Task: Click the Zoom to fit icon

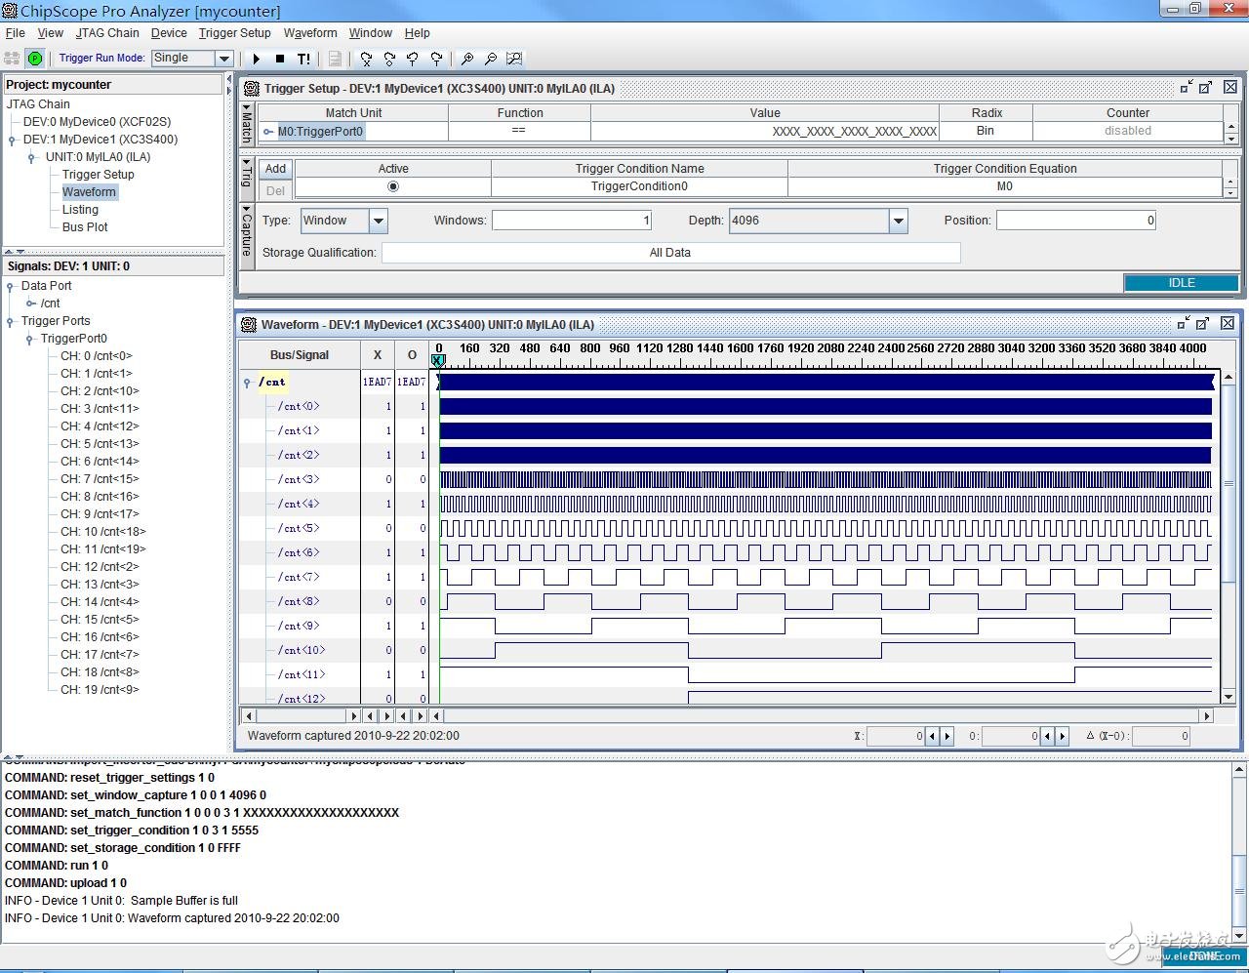Action: (x=514, y=59)
